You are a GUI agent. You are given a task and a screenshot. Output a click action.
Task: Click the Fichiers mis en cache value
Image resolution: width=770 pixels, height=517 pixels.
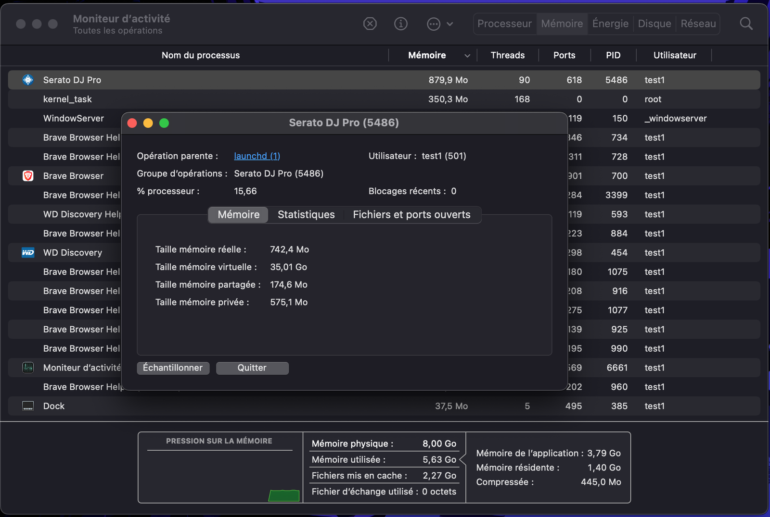point(439,476)
